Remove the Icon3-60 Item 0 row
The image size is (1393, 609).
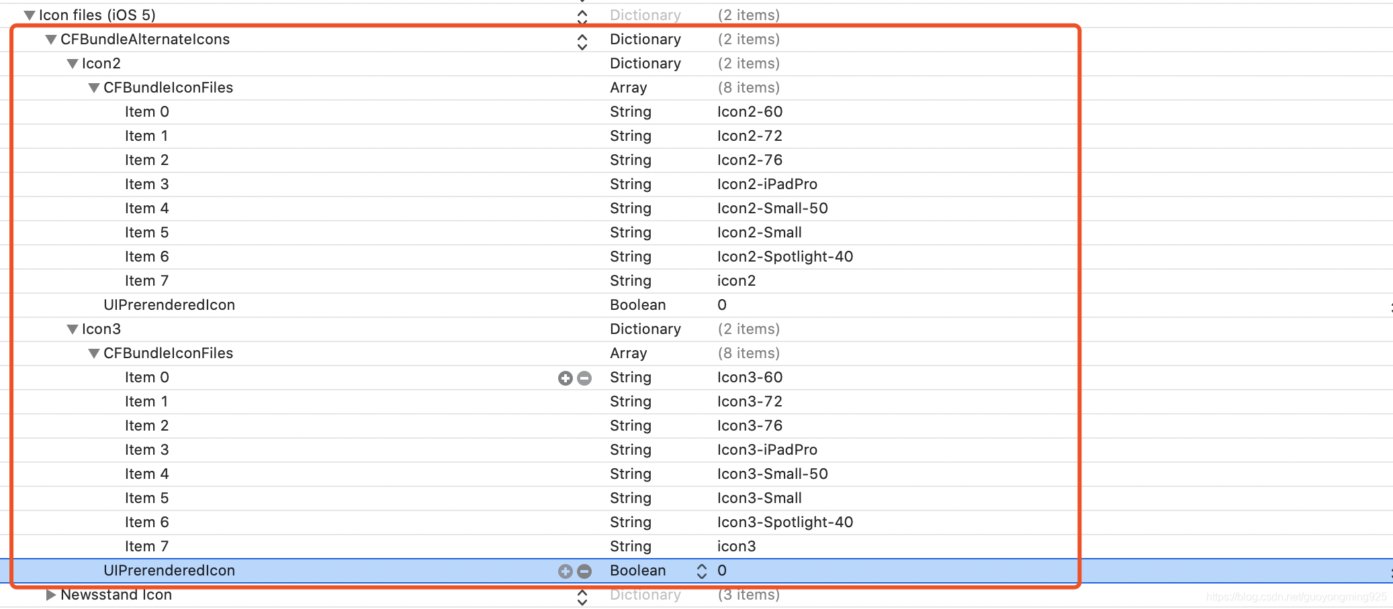[584, 378]
